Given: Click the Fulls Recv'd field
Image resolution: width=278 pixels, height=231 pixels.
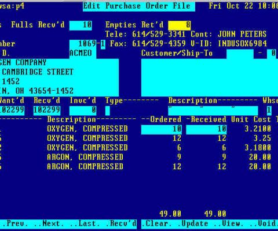Looking at the screenshot, I should pyautogui.click(x=81, y=25).
